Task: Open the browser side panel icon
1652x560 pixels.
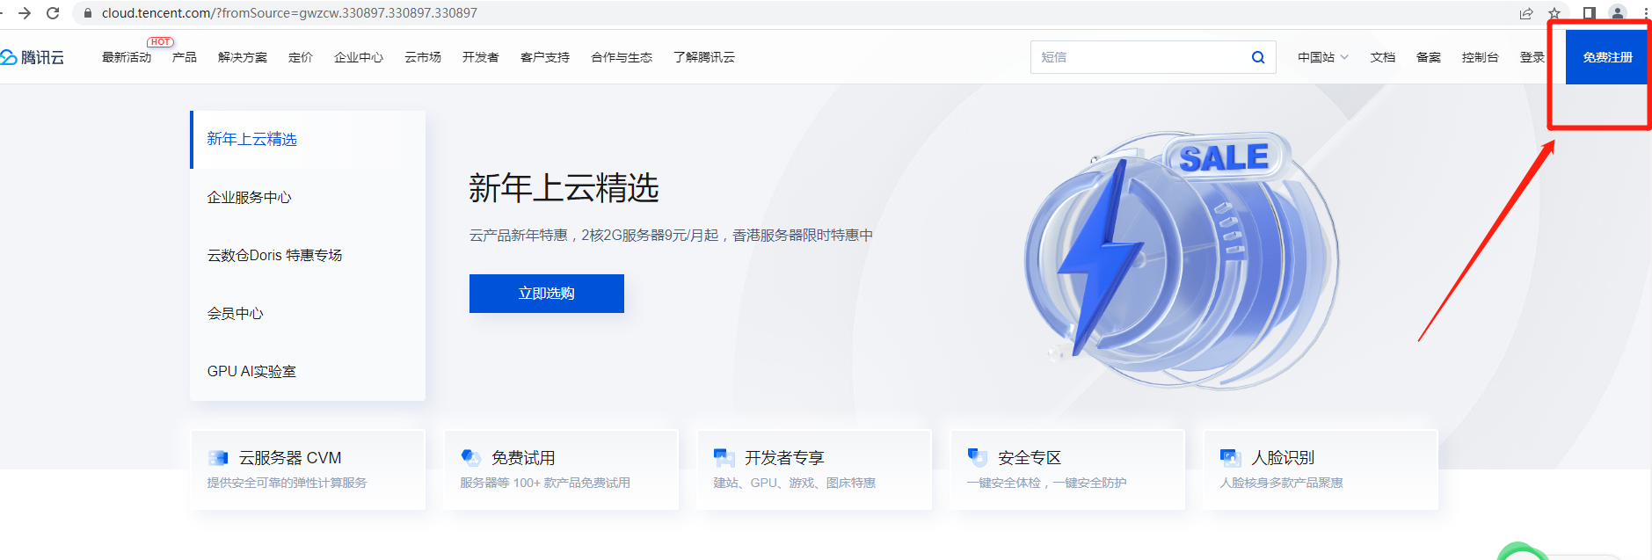Action: coord(1590,13)
